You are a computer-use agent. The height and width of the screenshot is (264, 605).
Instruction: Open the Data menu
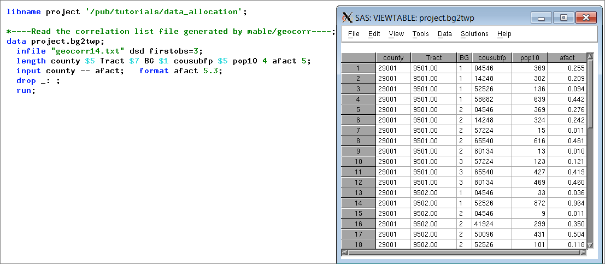[445, 34]
